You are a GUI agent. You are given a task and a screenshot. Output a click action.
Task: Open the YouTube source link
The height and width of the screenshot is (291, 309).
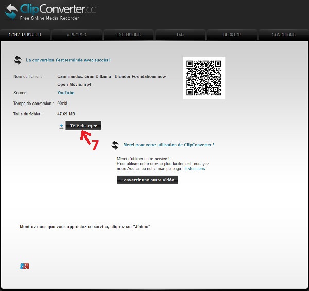(65, 93)
